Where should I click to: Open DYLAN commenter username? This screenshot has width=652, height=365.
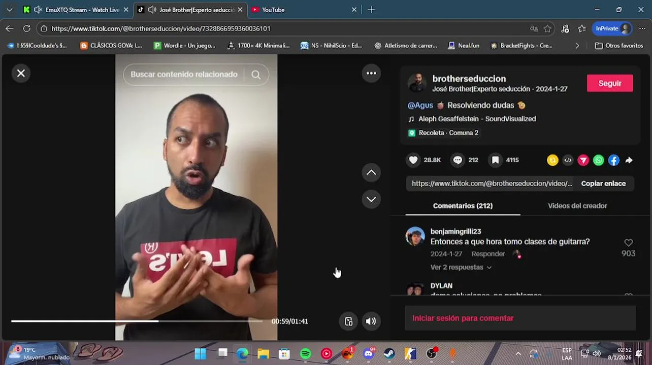coord(441,286)
